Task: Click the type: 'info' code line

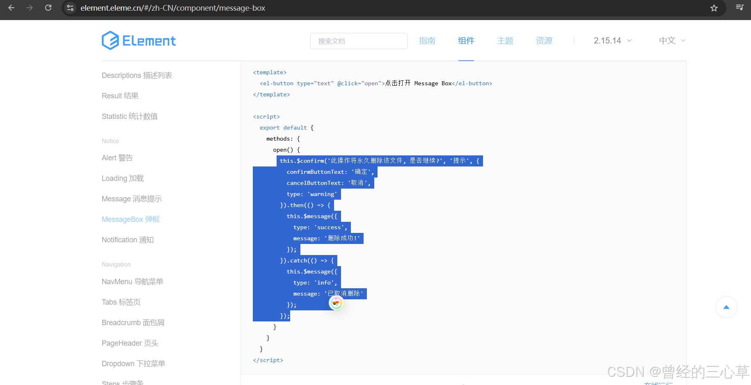Action: [315, 283]
